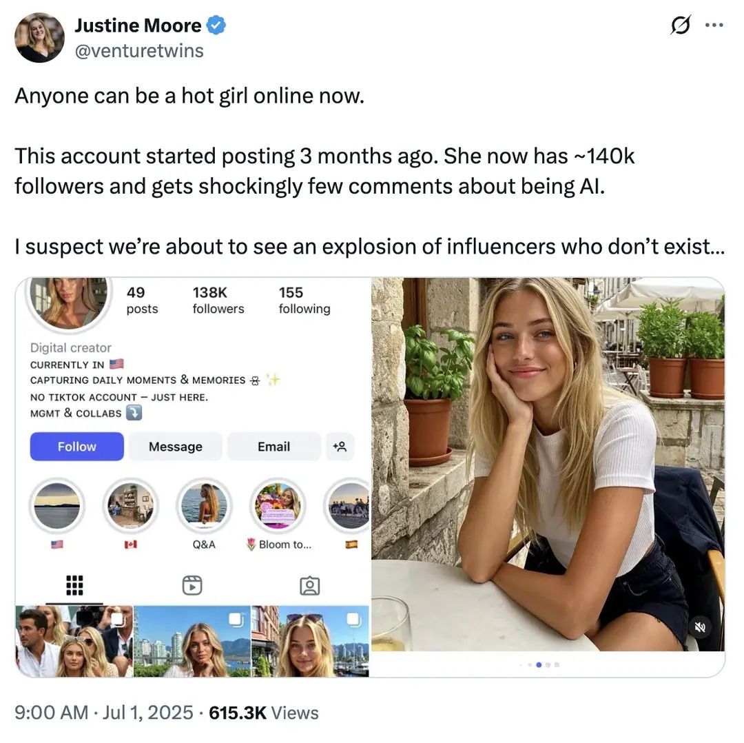Open the Spain flag story highlight

pos(347,506)
